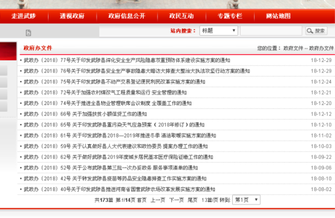
Task: Click the date 18-09-06 of the 52号 row
Action: click(x=321, y=168)
